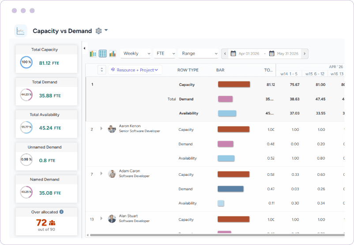Edit the May 31 2026 end date field
Screen dimensions: 354x245
click(x=288, y=54)
